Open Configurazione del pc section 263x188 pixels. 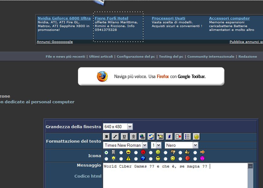136,56
